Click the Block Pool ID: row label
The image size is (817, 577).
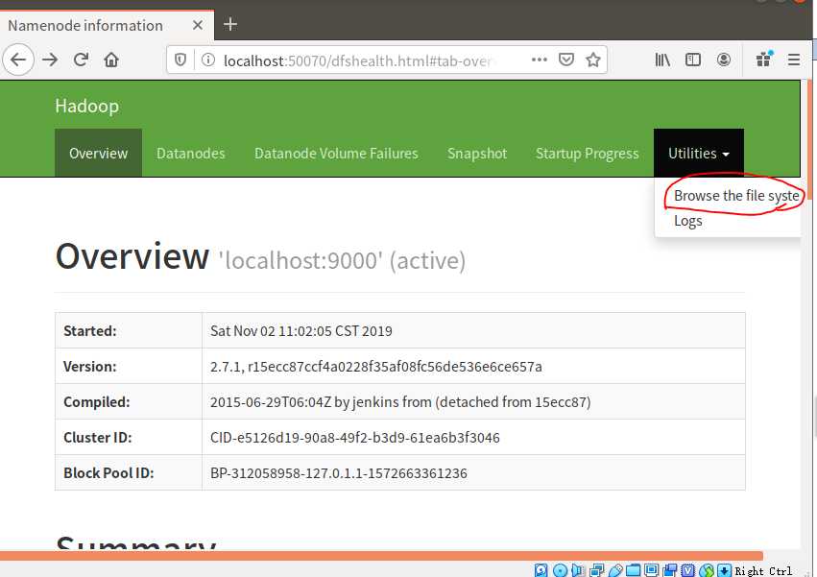click(x=108, y=472)
